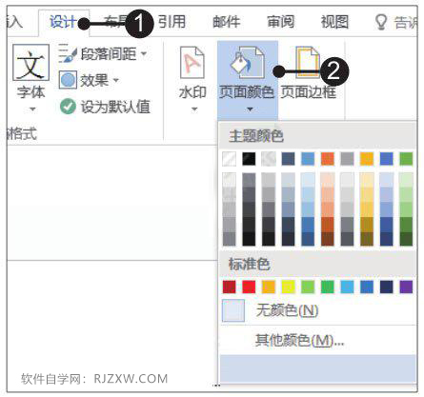Pick the gold top-row theme swatch
Screen dimensions: 424x397
(x=367, y=159)
